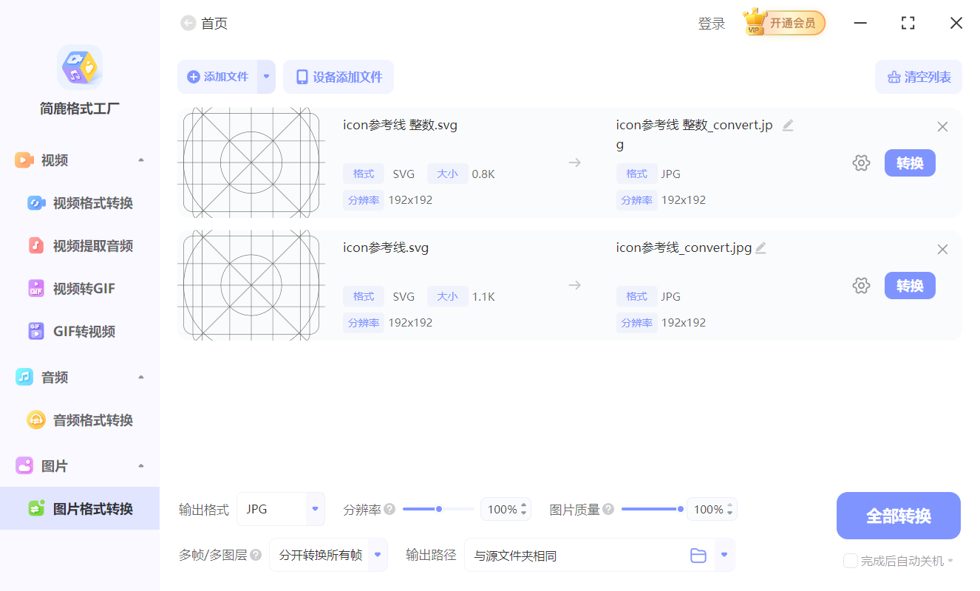Click the 图片格式转换 icon
Image resolution: width=980 pixels, height=591 pixels.
pos(36,509)
